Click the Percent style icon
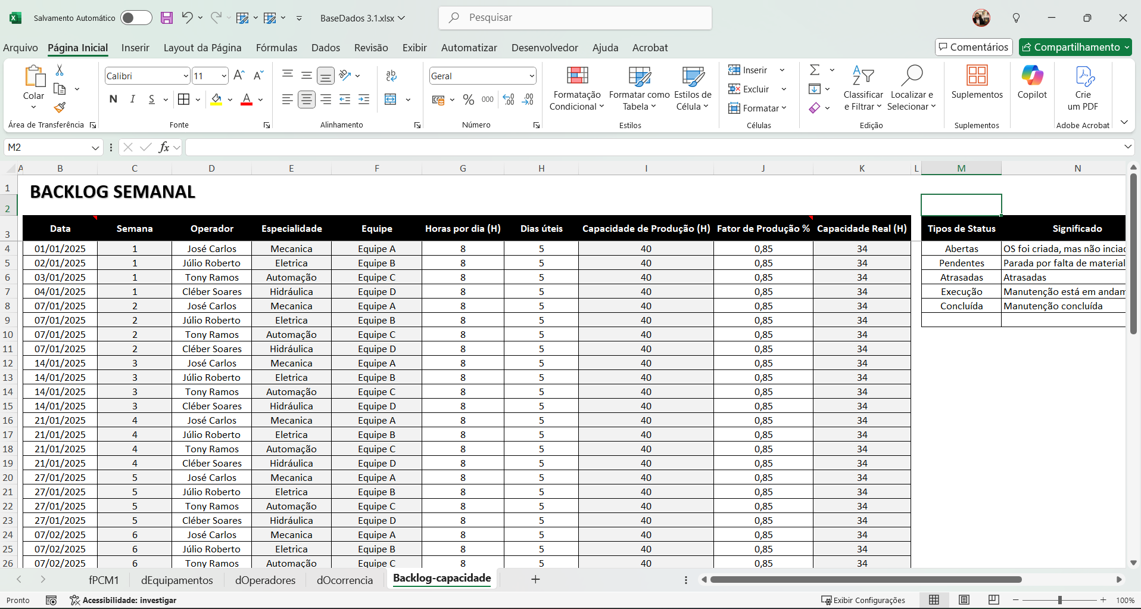1141x609 pixels. 469,100
